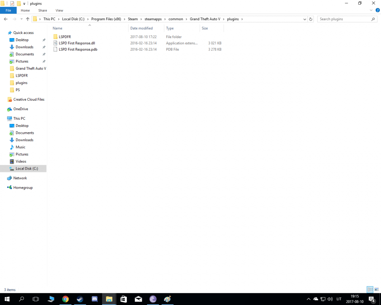381x305 pixels.
Task: Open the Home ribbon tab
Action: 25,10
